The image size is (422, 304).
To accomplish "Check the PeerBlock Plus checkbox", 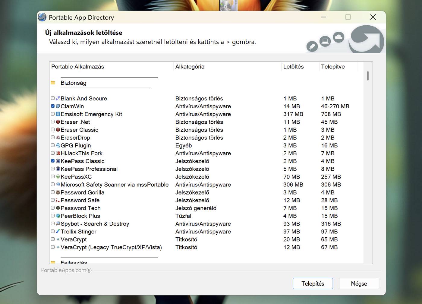I will (53, 216).
